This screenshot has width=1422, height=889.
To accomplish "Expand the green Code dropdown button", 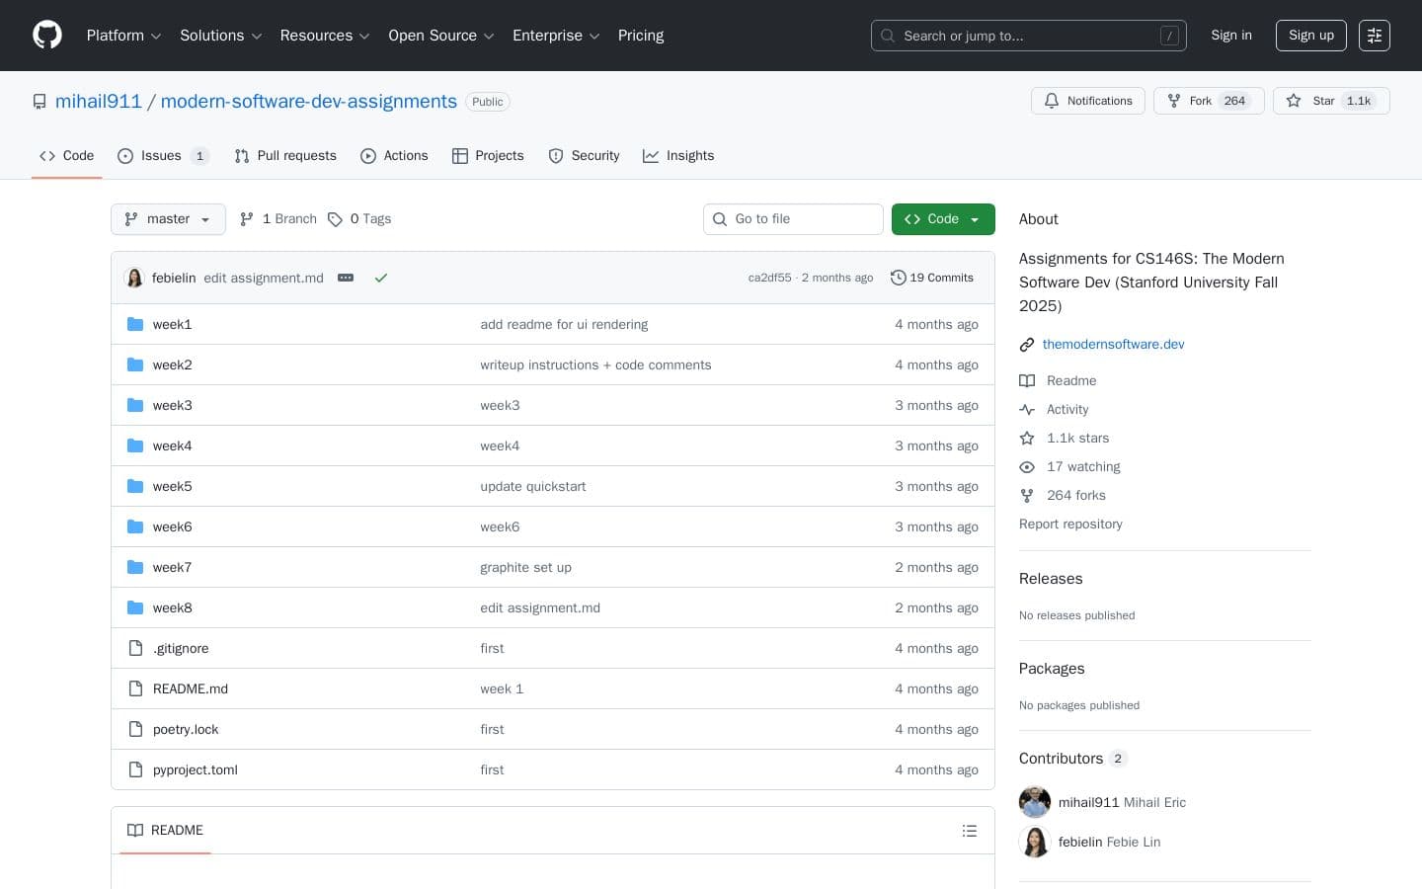I will coord(942,219).
